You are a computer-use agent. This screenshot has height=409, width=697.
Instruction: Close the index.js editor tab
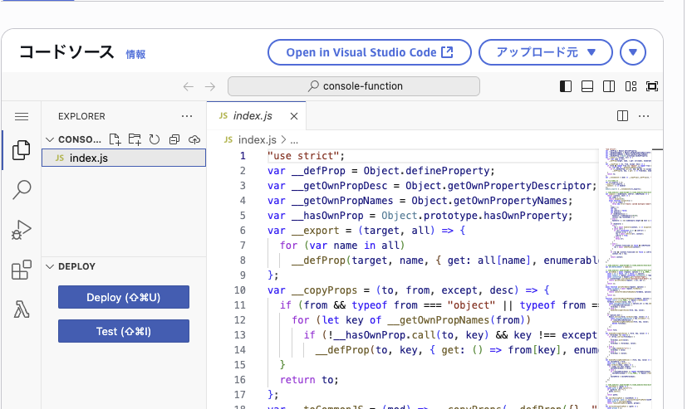(294, 116)
